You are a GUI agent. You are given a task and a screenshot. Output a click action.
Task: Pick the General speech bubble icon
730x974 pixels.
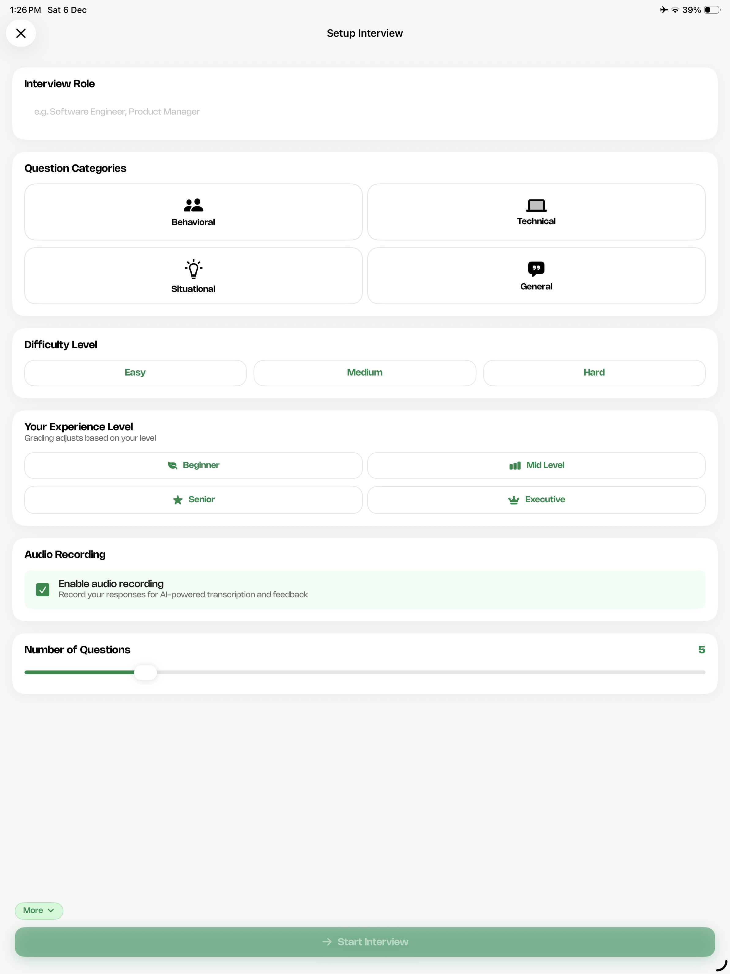pos(536,269)
